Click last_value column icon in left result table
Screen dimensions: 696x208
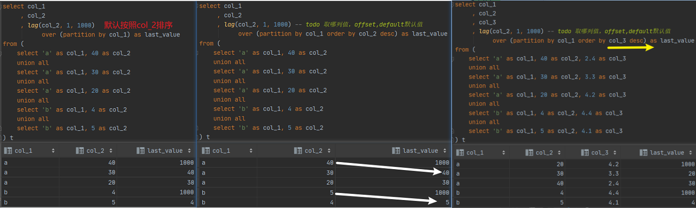pyautogui.click(x=140, y=151)
